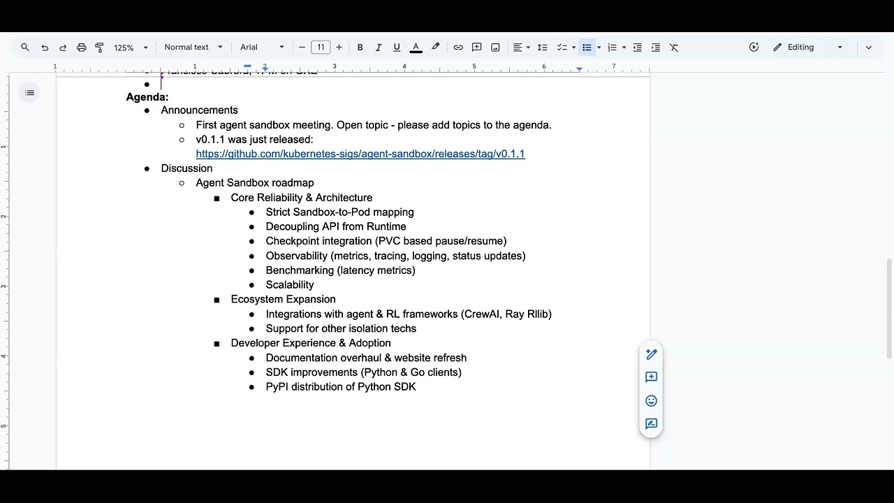
Task: Click the font size field showing 11
Action: tap(321, 48)
